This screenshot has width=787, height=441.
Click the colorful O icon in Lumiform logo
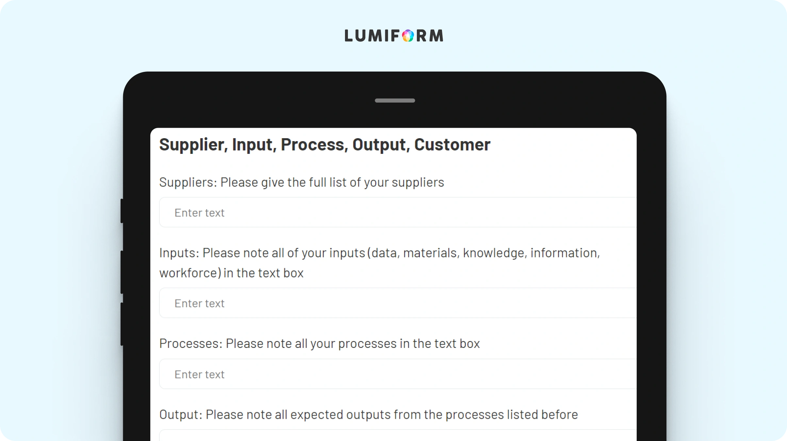(x=408, y=36)
